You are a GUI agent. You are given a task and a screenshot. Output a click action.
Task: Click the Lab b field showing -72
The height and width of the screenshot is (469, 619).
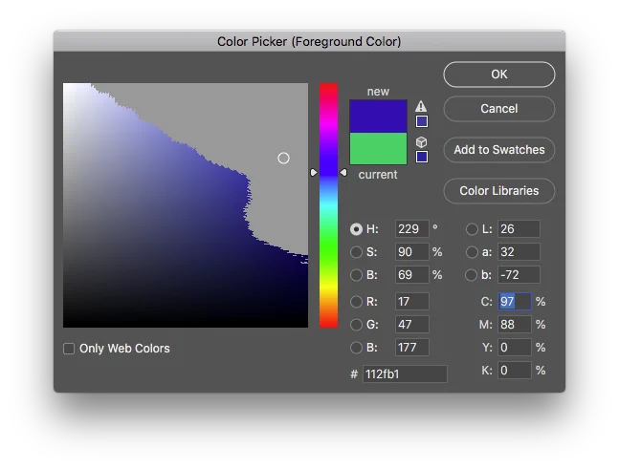519,275
